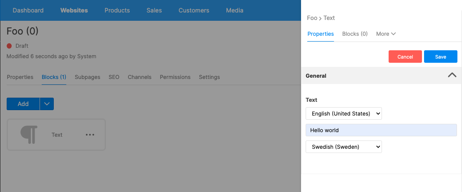The height and width of the screenshot is (192, 462).
Task: Click the Text field label above the dropdown
Action: [x=311, y=100]
